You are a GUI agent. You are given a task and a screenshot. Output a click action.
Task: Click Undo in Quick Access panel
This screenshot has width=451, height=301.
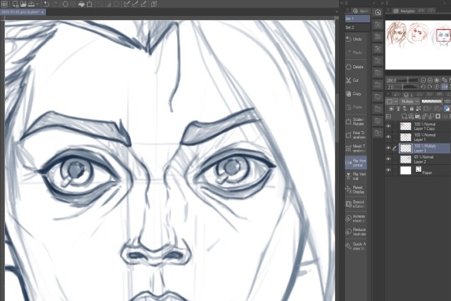click(x=356, y=39)
